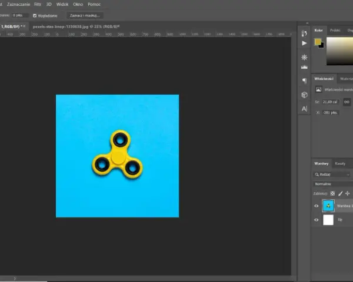Click lock position move icon
Image resolution: width=353 pixels, height=282 pixels.
[x=348, y=193]
